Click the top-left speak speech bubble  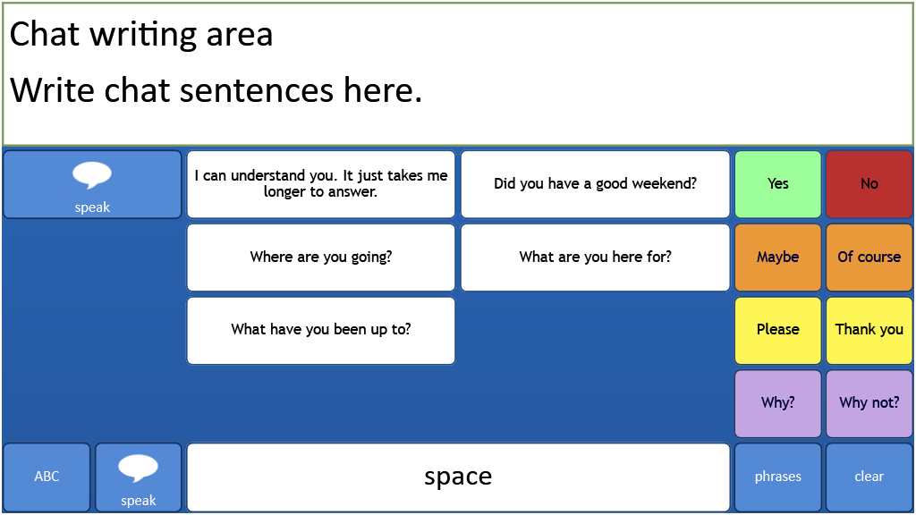click(x=92, y=184)
